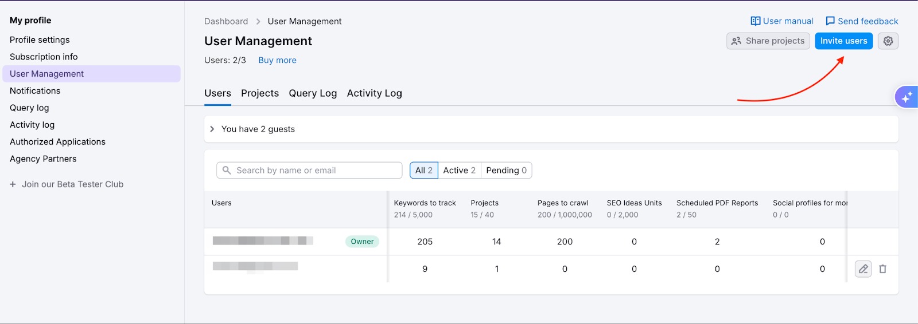The height and width of the screenshot is (324, 918).
Task: Follow the Buy more link
Action: tap(277, 60)
